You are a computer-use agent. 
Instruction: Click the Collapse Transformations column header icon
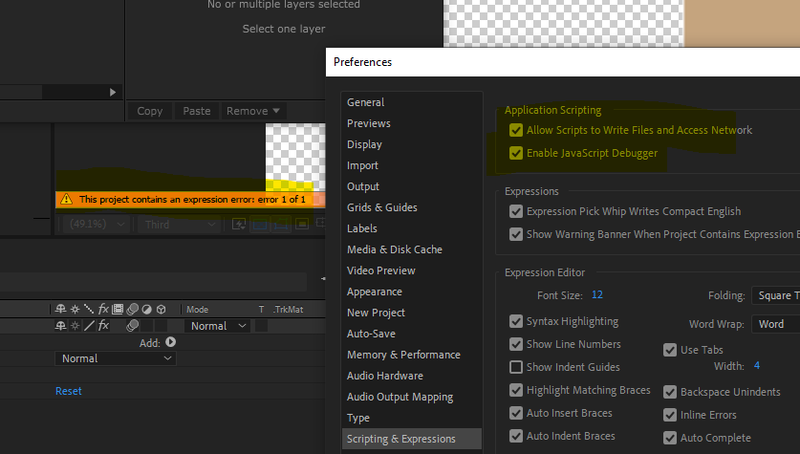pos(75,309)
